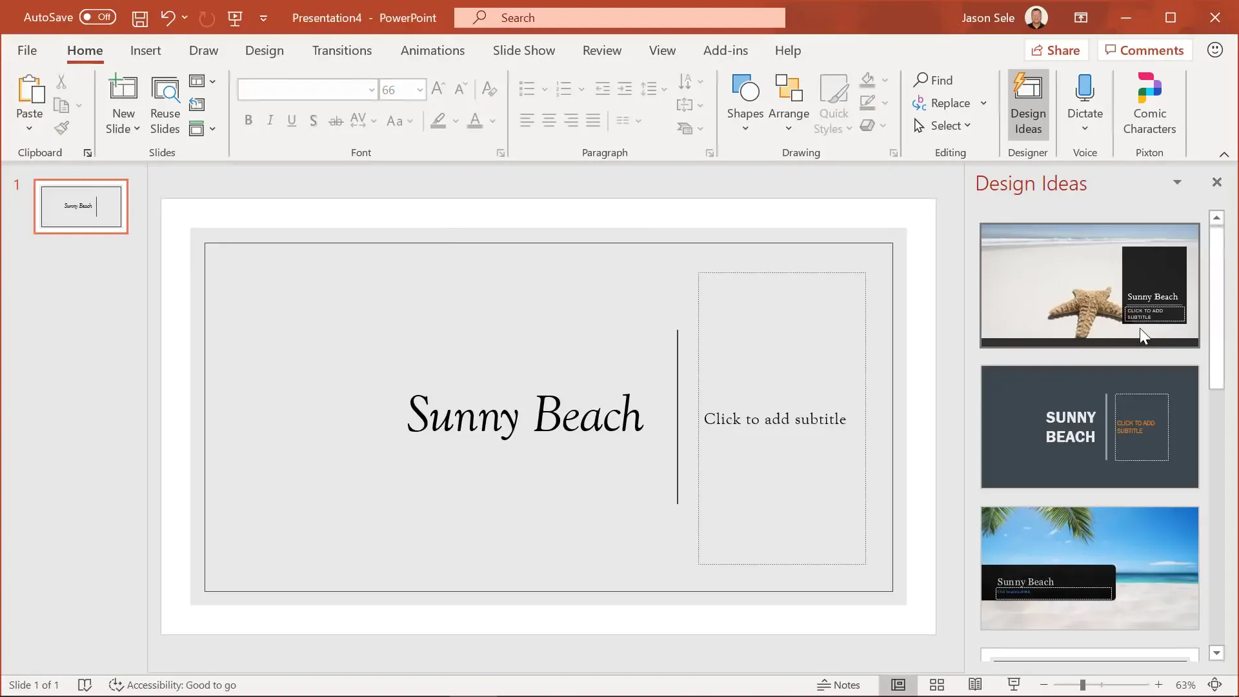Click the font color A swatch
Image resolution: width=1239 pixels, height=697 pixels.
[475, 121]
